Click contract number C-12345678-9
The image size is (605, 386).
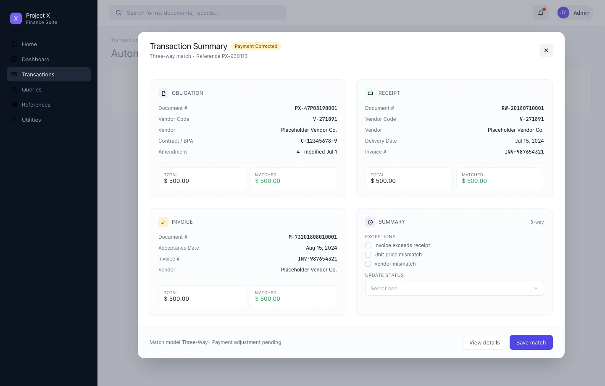click(x=319, y=141)
